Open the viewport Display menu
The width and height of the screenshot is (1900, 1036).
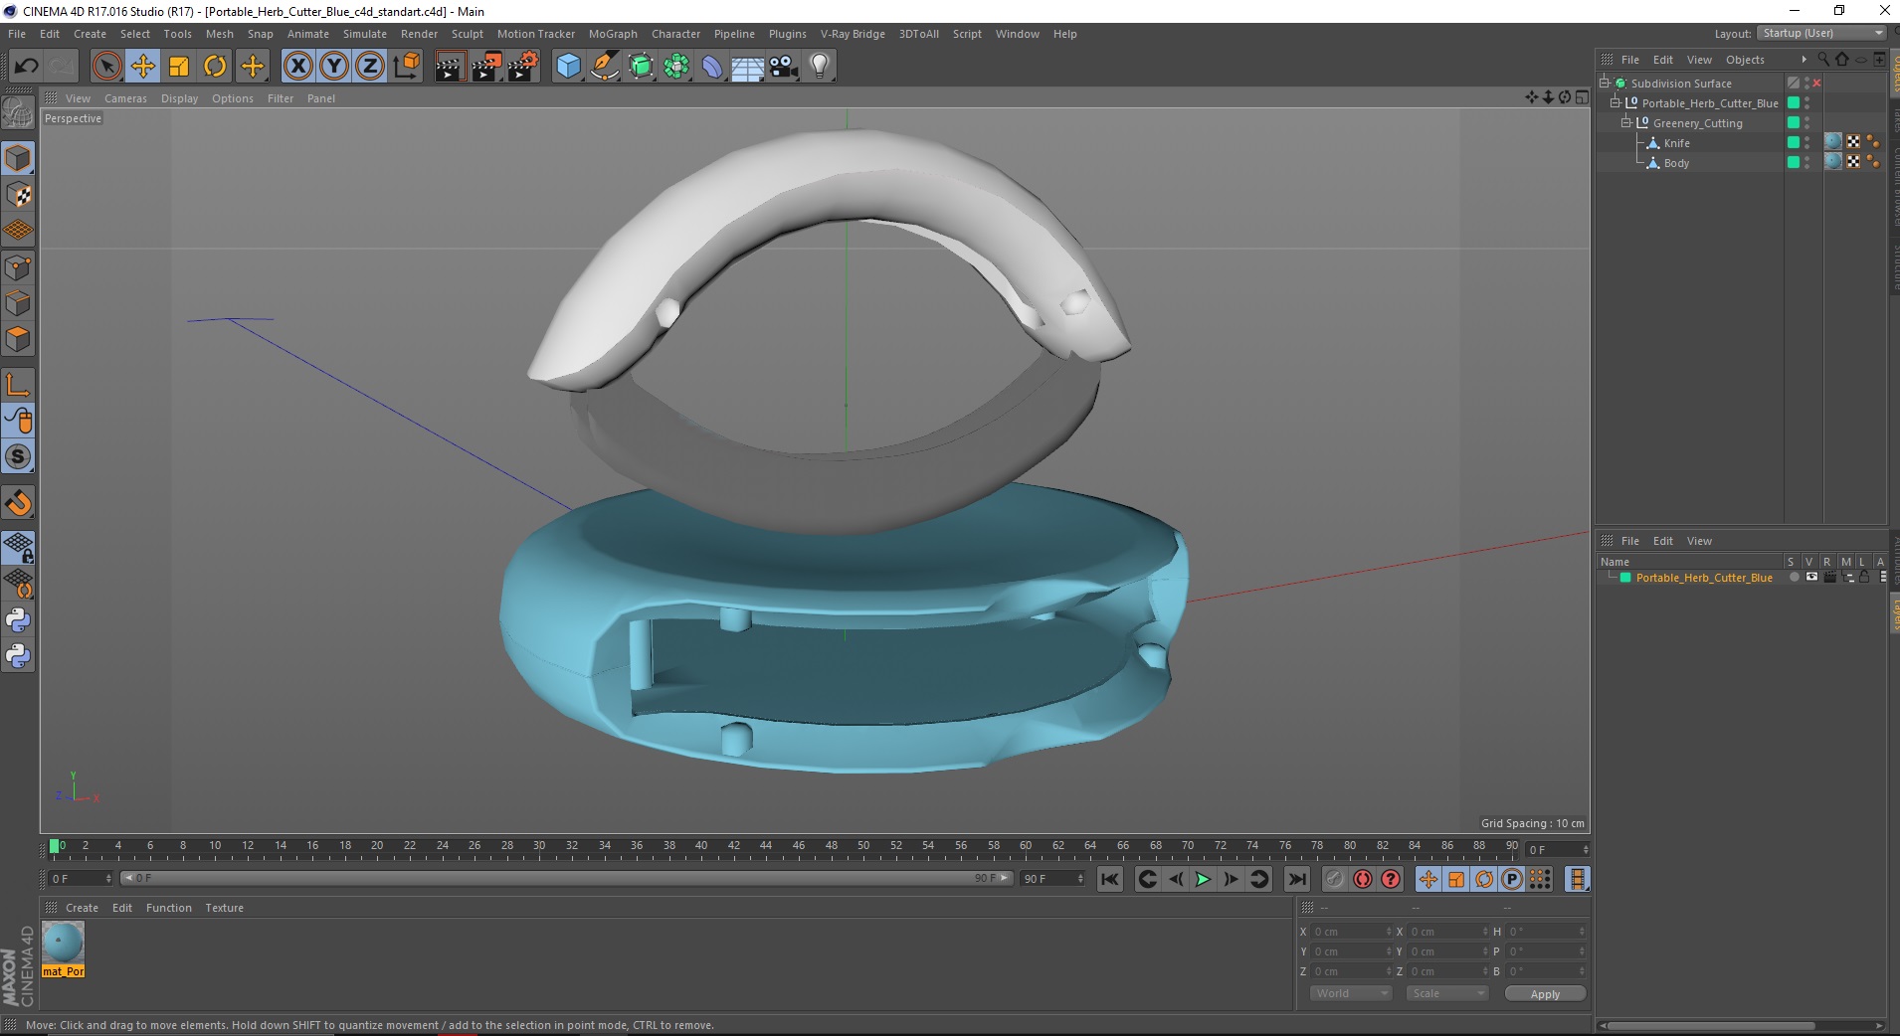tap(180, 98)
